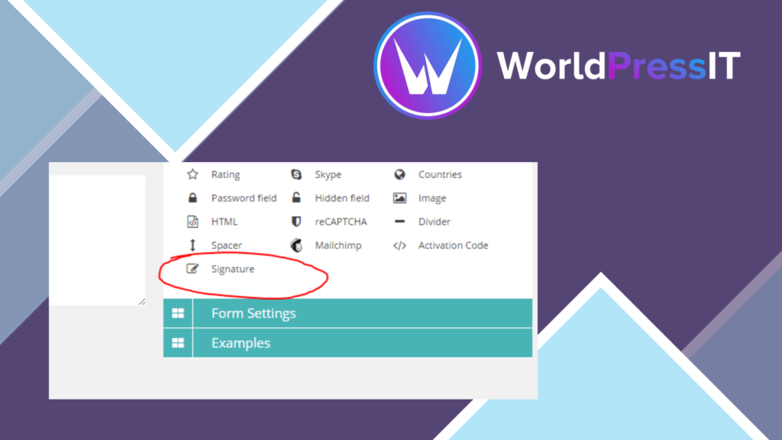Click the Signature pencil icon

coord(192,268)
